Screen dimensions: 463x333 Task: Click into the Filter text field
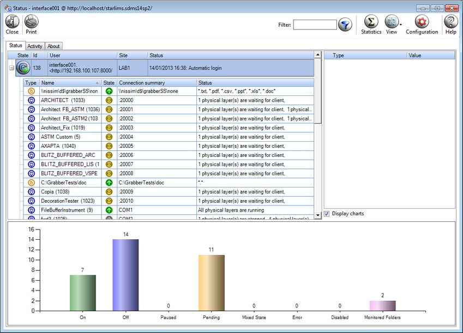[x=315, y=25]
